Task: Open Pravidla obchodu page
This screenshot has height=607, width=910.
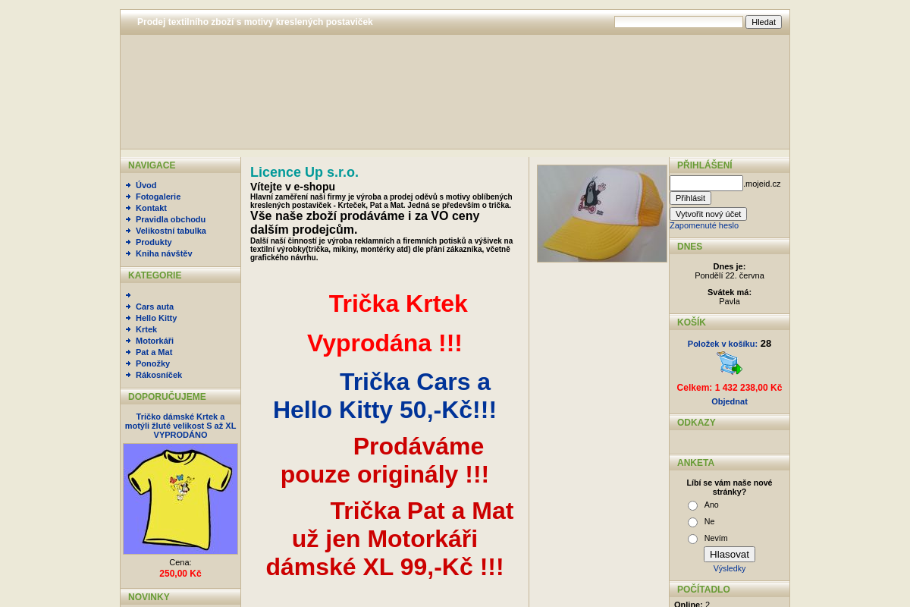Action: (171, 219)
